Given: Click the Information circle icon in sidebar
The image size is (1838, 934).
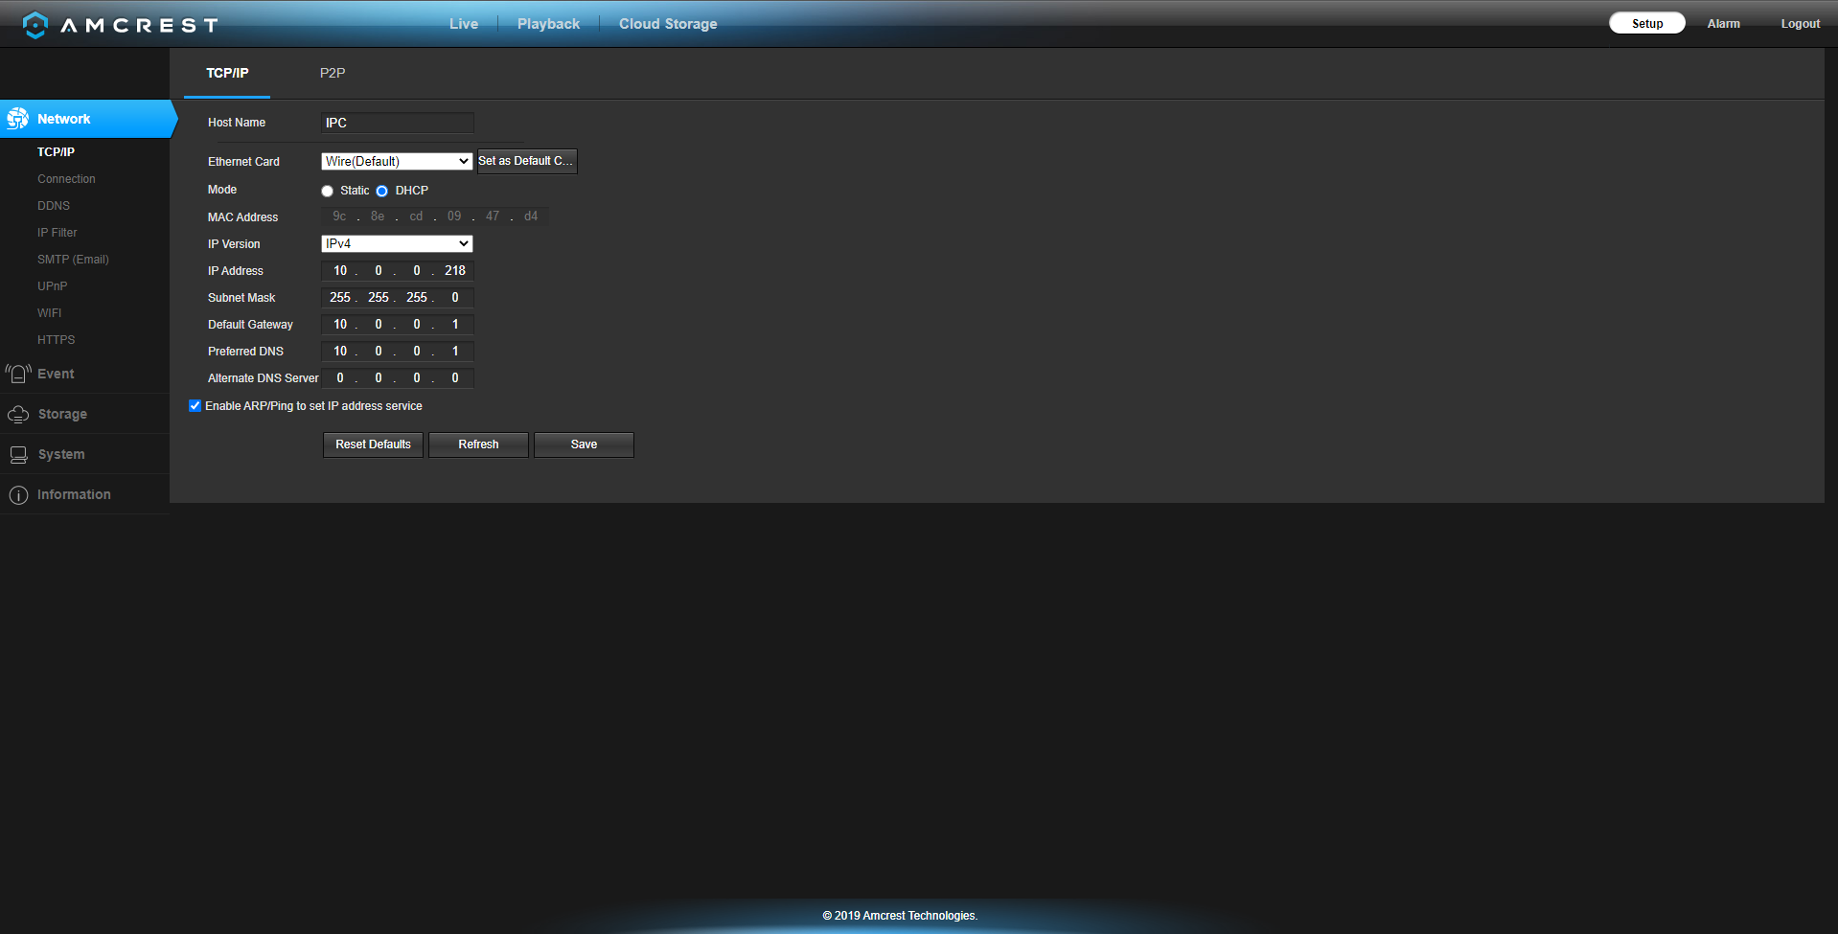Looking at the screenshot, I should coord(18,494).
